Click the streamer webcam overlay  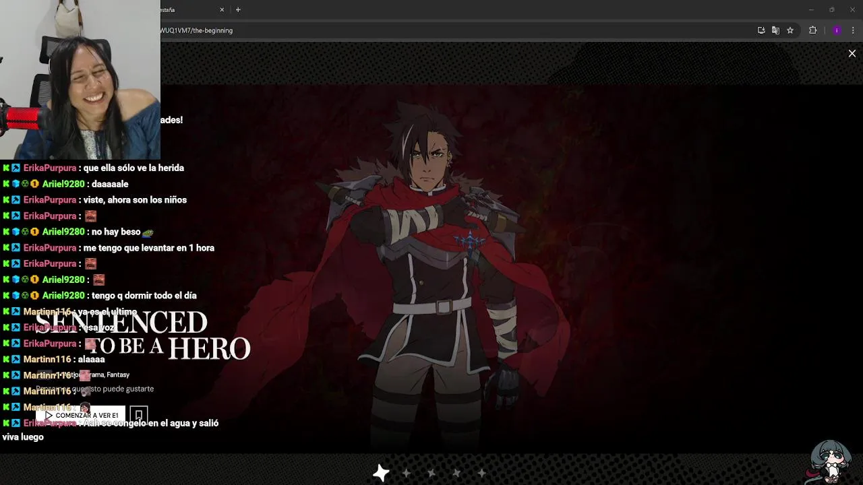pyautogui.click(x=80, y=79)
